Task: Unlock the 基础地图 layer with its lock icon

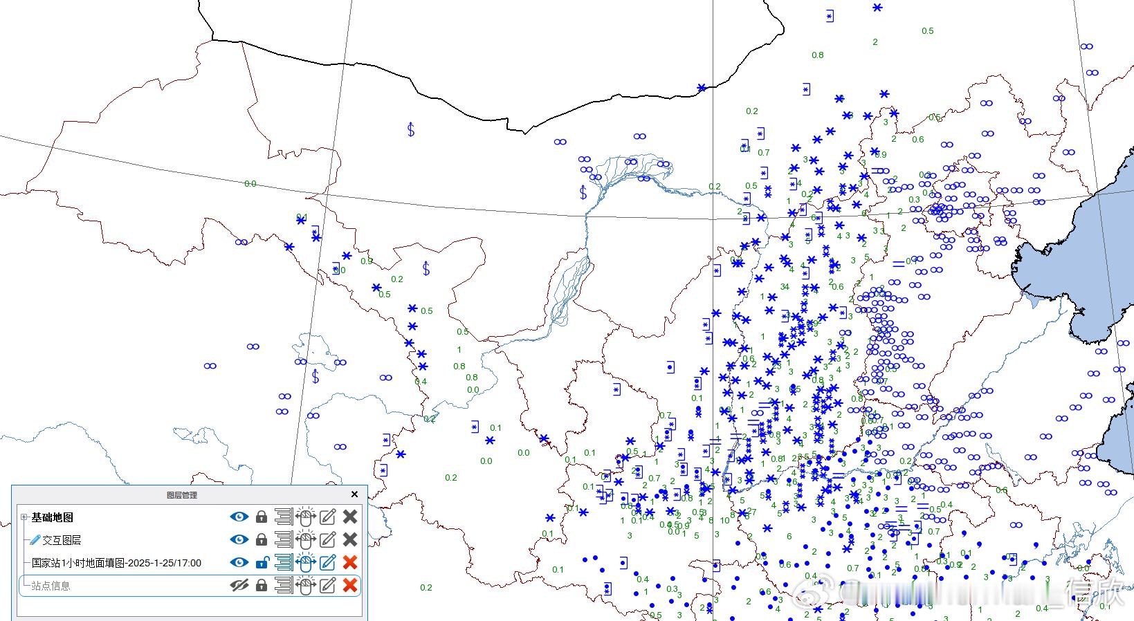Action: 262,517
